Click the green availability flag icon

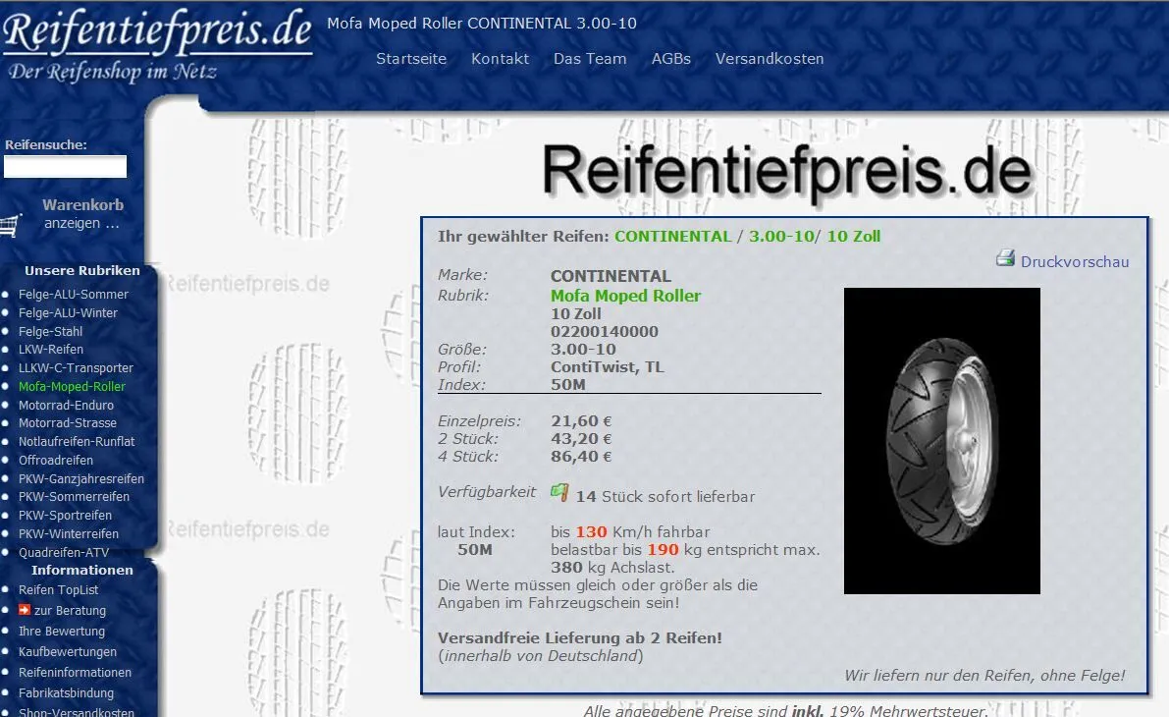pyautogui.click(x=559, y=492)
